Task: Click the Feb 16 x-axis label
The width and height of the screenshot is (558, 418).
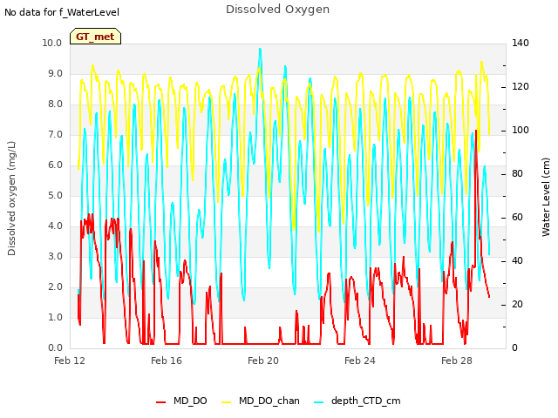Action: coord(167,361)
